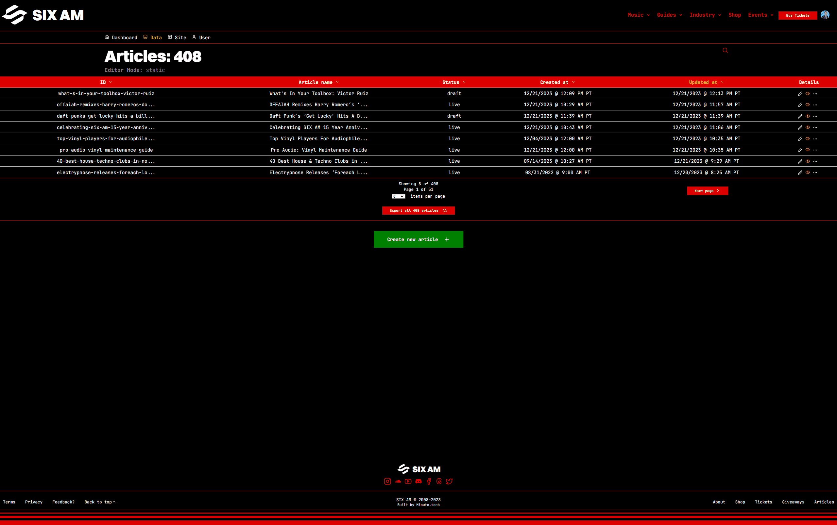Open the Facebook icon in the footer
This screenshot has height=525, width=837.
(x=429, y=481)
